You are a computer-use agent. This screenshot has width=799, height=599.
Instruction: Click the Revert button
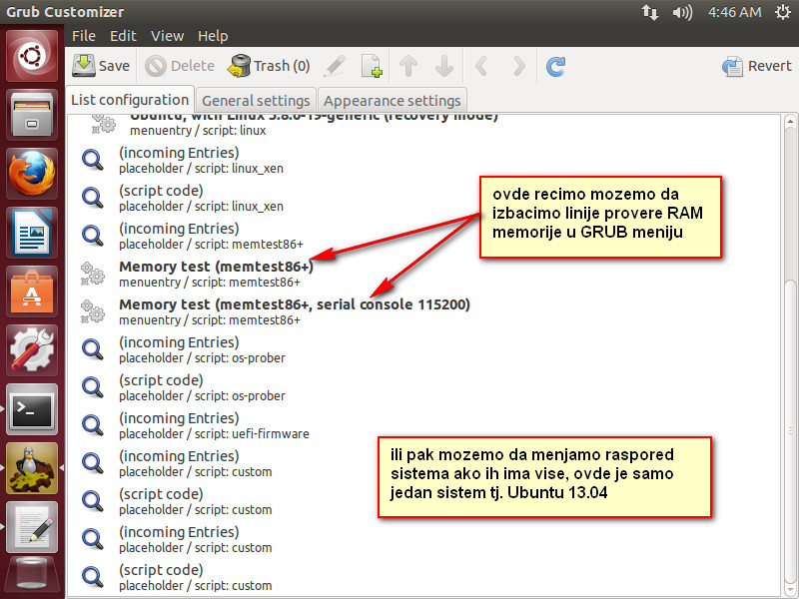[757, 66]
